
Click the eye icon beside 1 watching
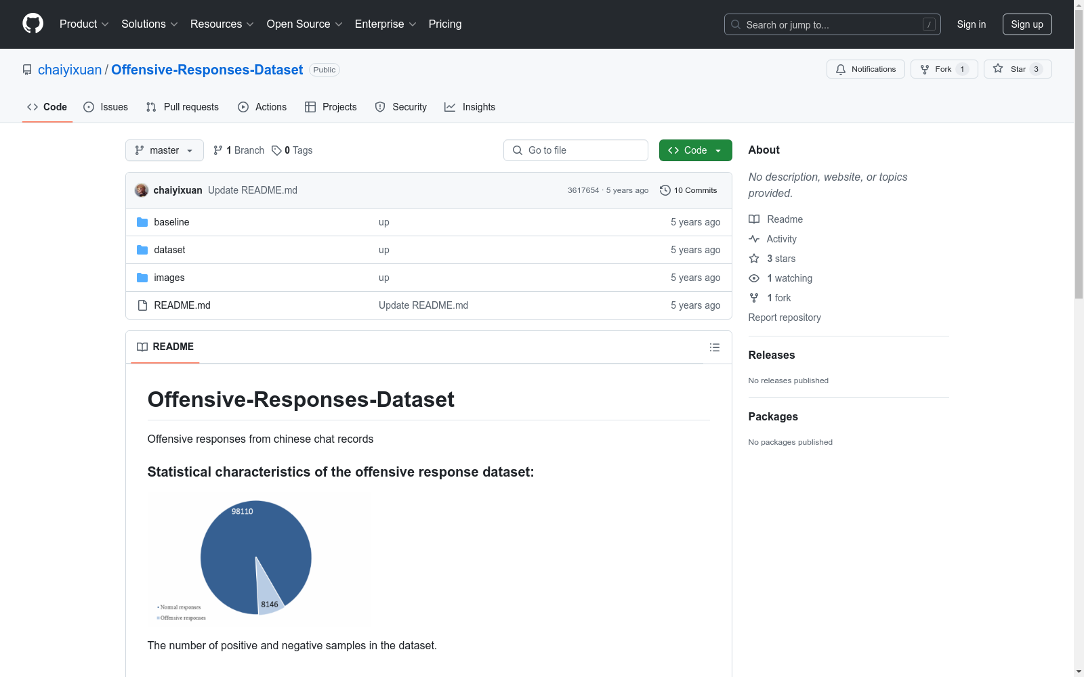point(754,278)
